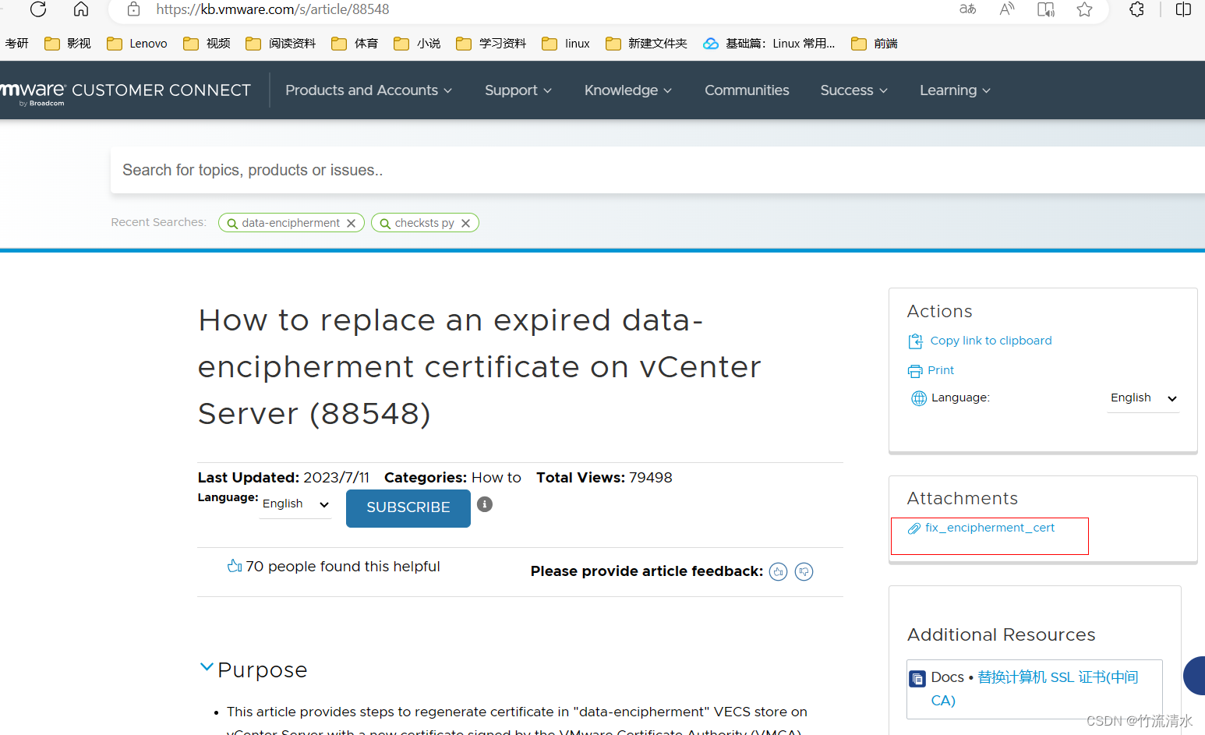Click the printer icon
This screenshot has width=1205, height=735.
tap(915, 371)
